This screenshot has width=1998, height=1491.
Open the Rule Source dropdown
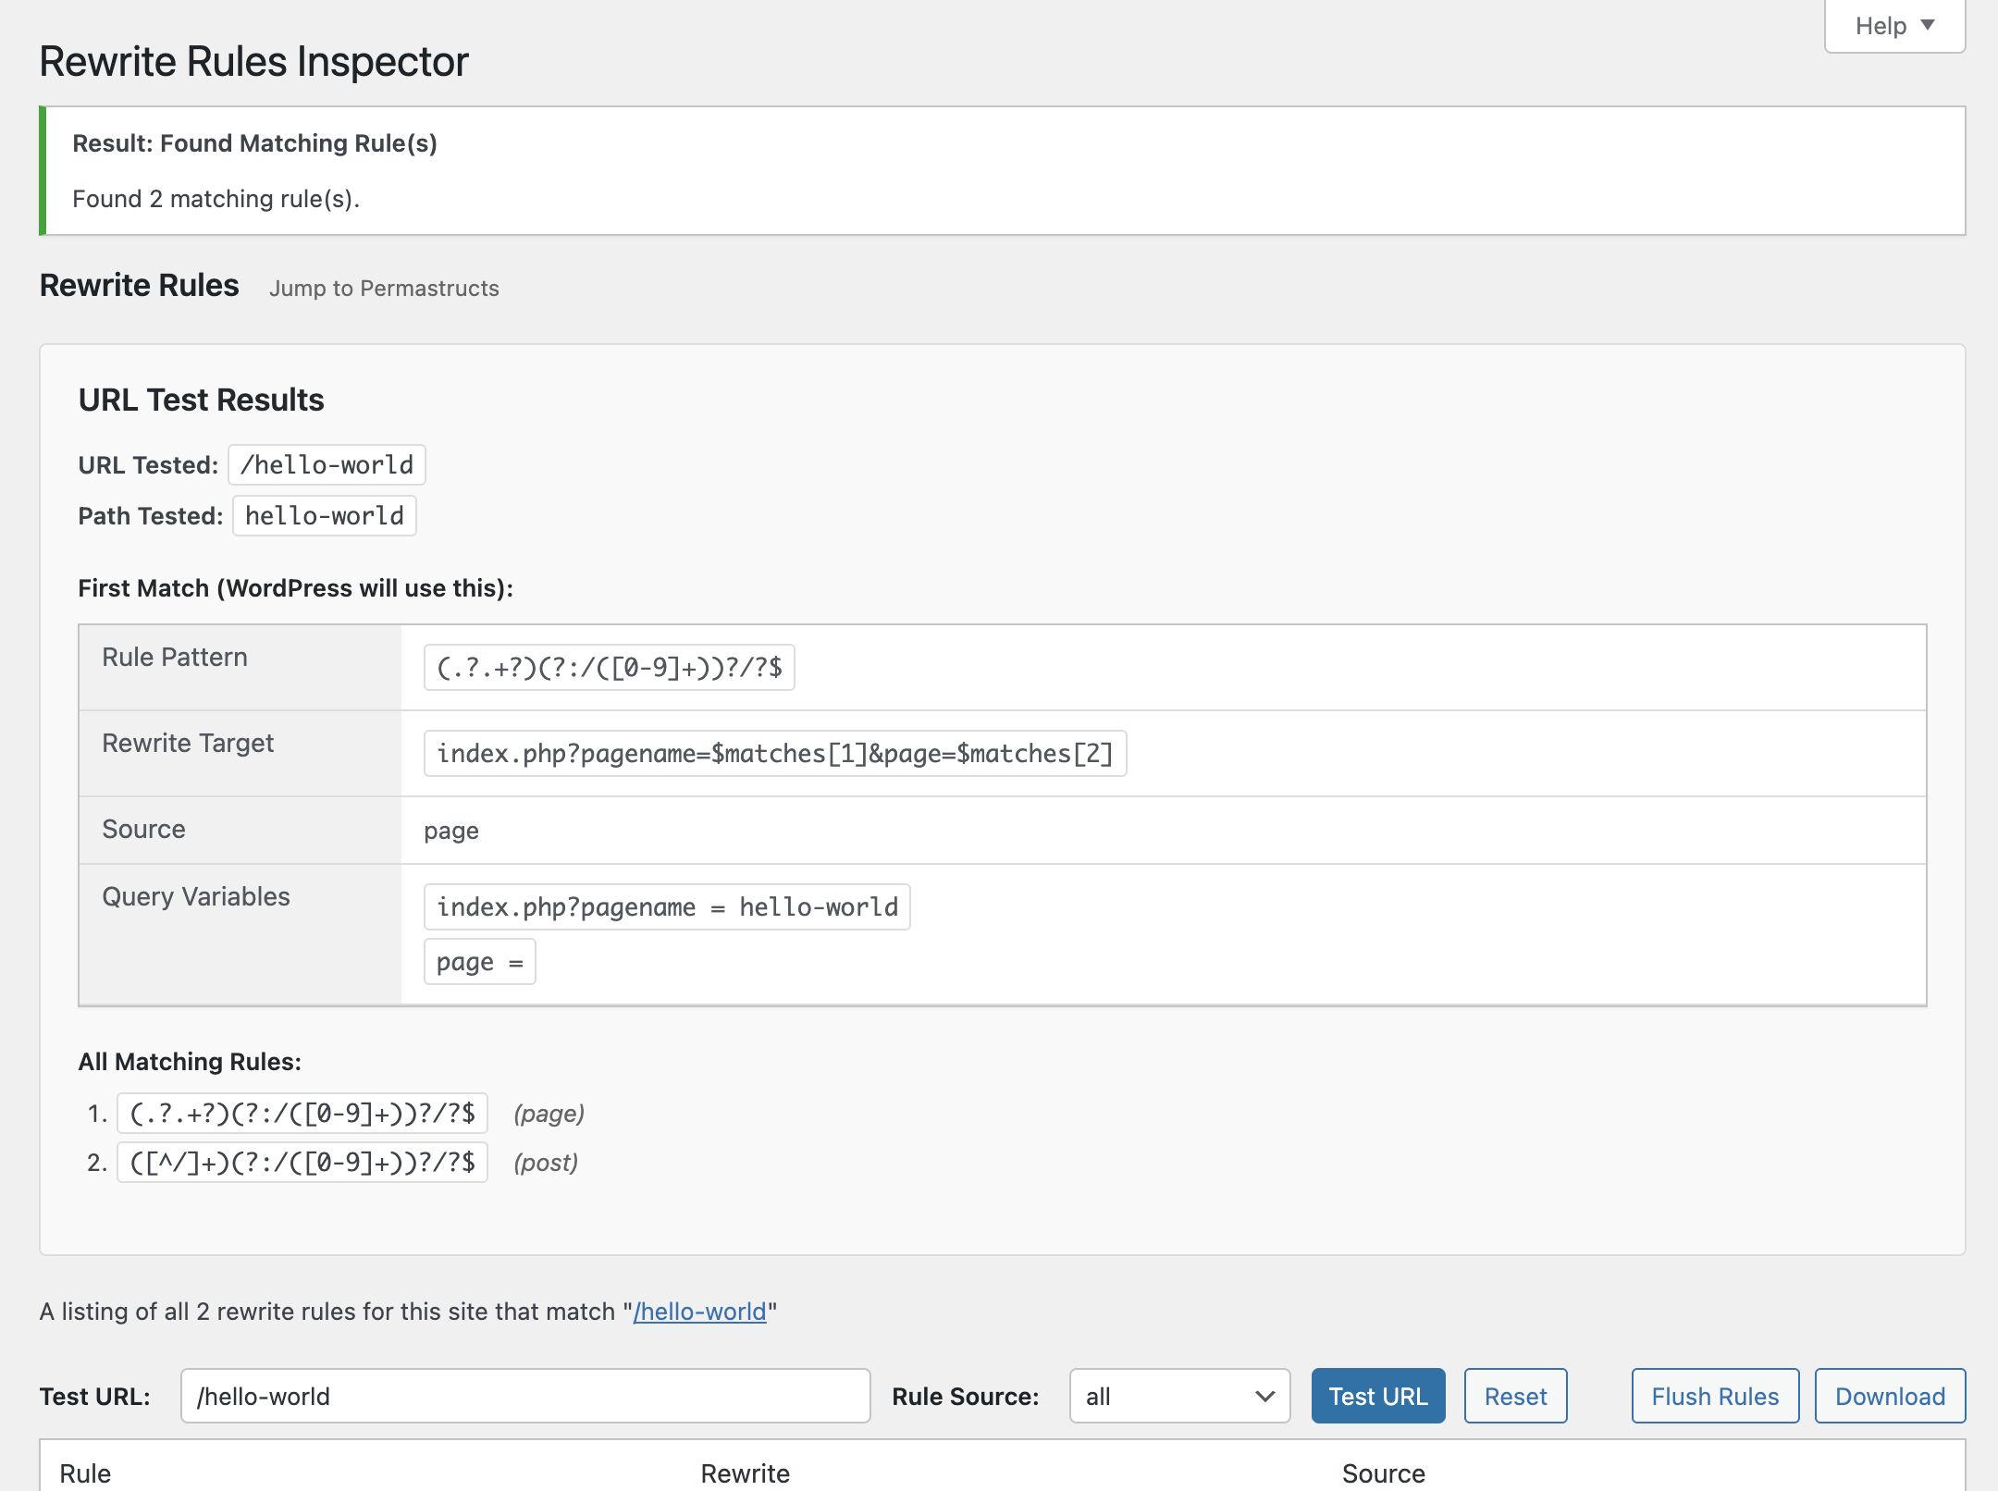click(x=1179, y=1396)
